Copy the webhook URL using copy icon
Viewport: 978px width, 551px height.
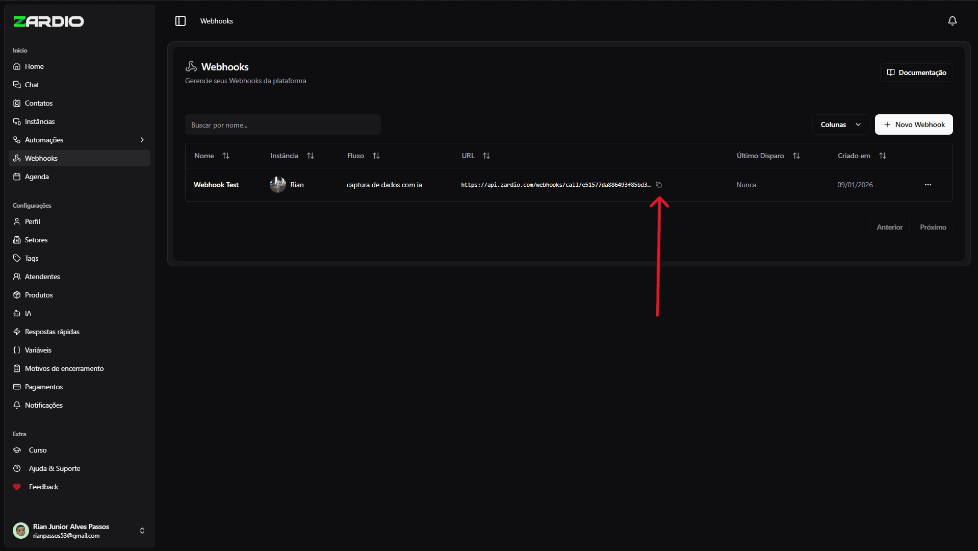pos(660,185)
